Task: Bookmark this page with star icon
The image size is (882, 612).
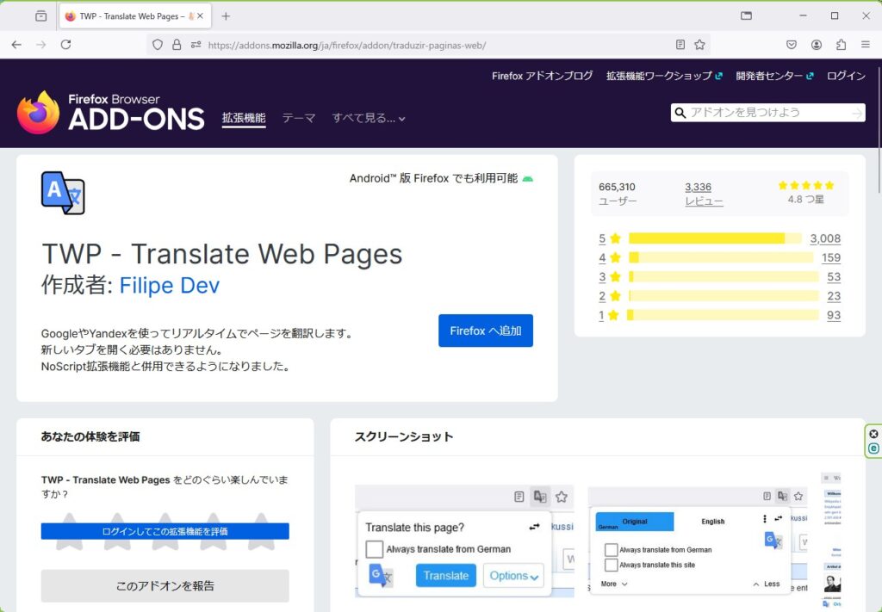Action: click(x=699, y=45)
